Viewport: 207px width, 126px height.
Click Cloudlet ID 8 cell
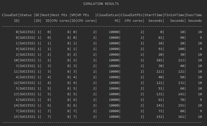[17, 38]
